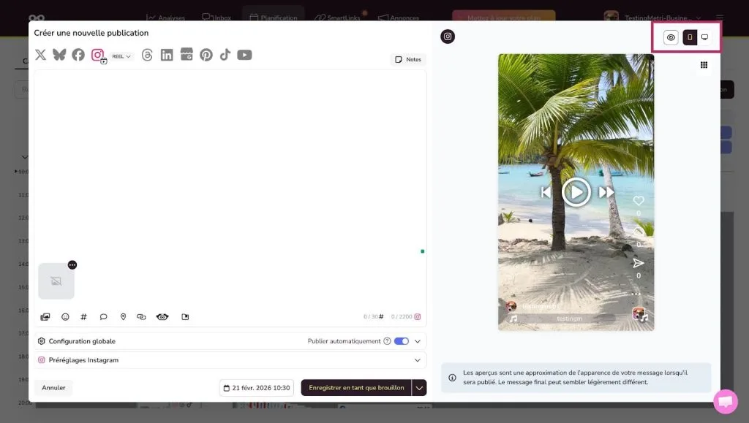The width and height of the screenshot is (749, 423).
Task: Click the Annuler button
Action: tap(53, 388)
